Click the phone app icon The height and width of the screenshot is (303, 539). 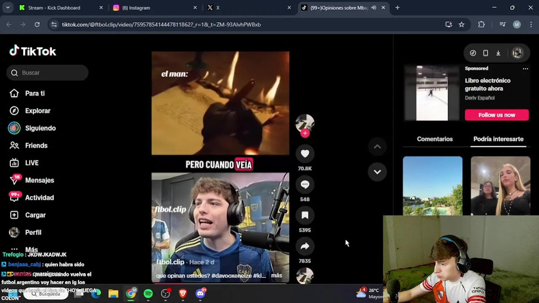486,53
